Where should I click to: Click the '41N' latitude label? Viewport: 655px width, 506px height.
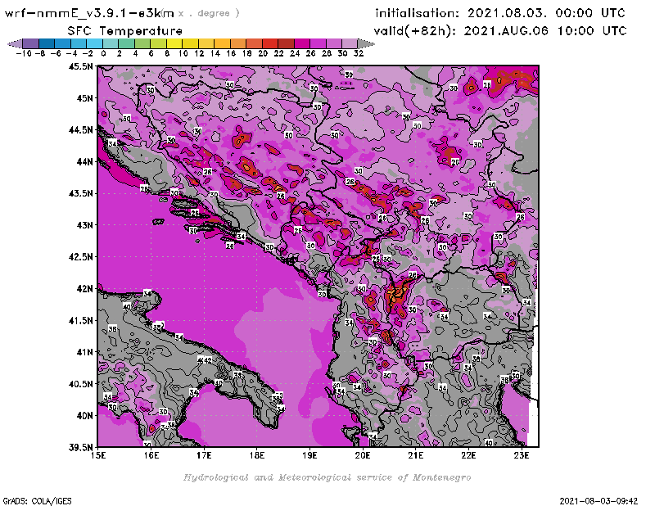click(84, 352)
